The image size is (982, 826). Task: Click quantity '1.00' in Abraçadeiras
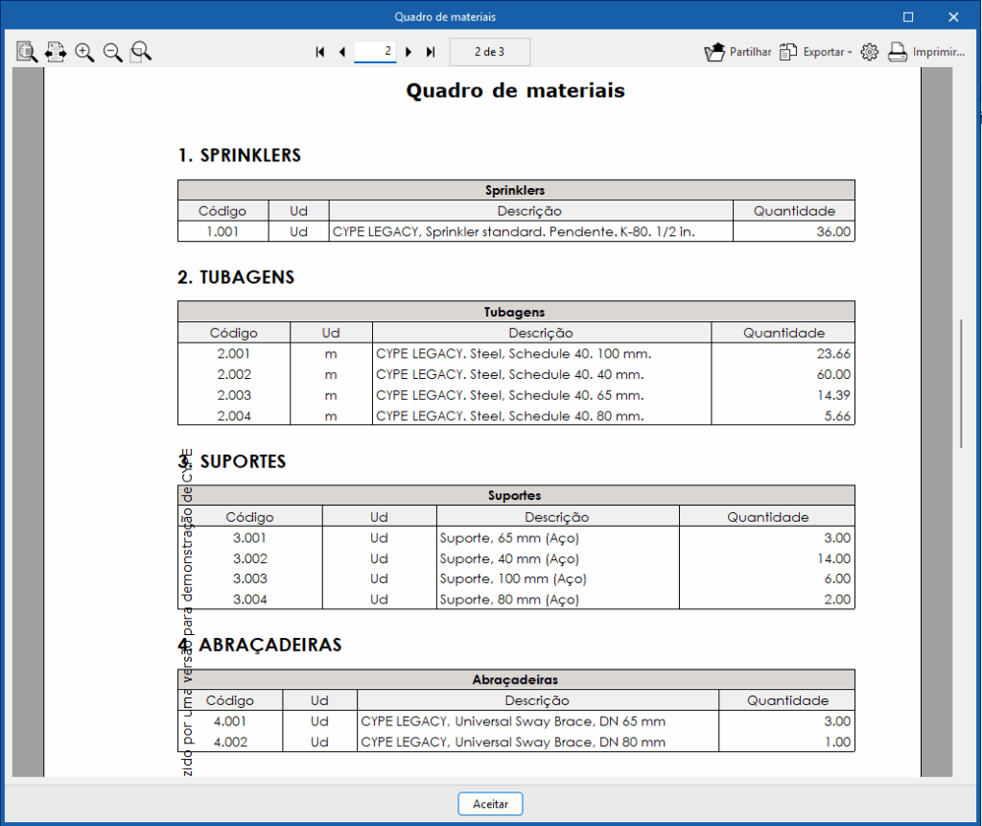click(x=837, y=742)
